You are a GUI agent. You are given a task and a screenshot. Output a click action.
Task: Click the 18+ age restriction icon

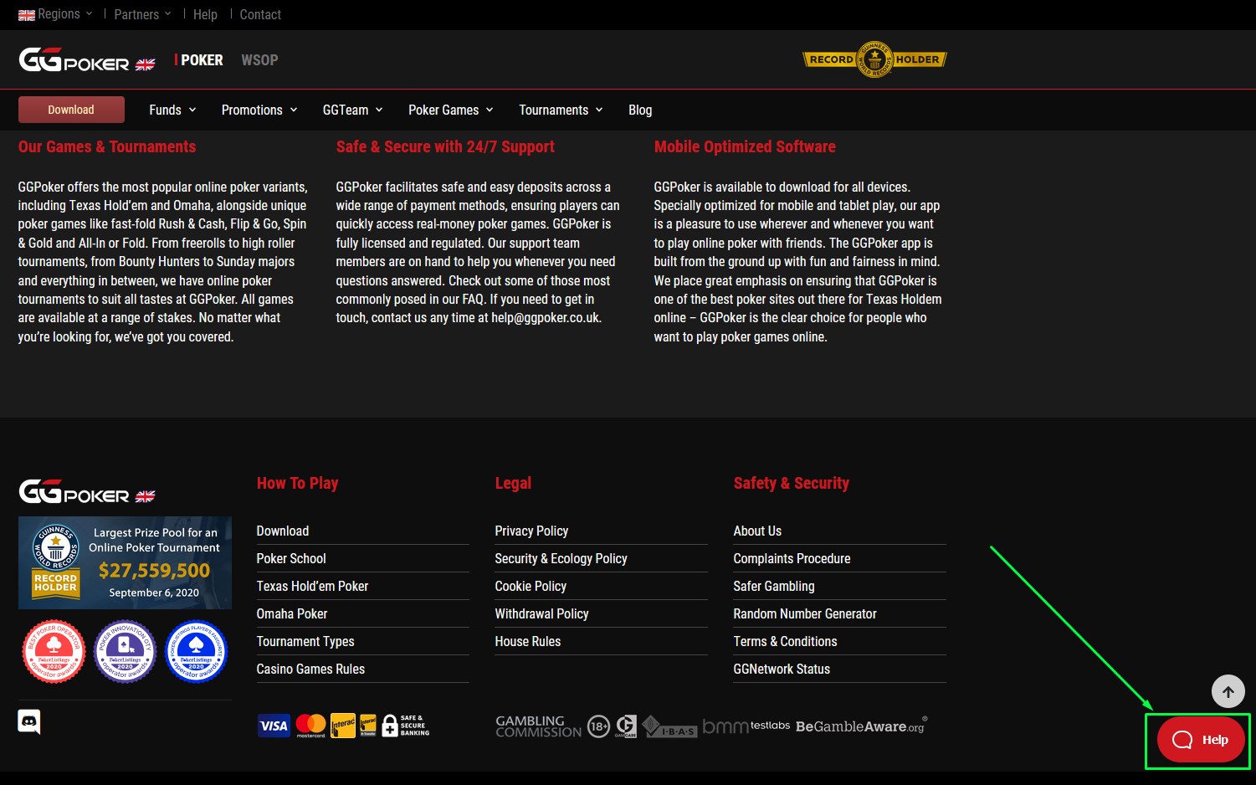coord(598,726)
